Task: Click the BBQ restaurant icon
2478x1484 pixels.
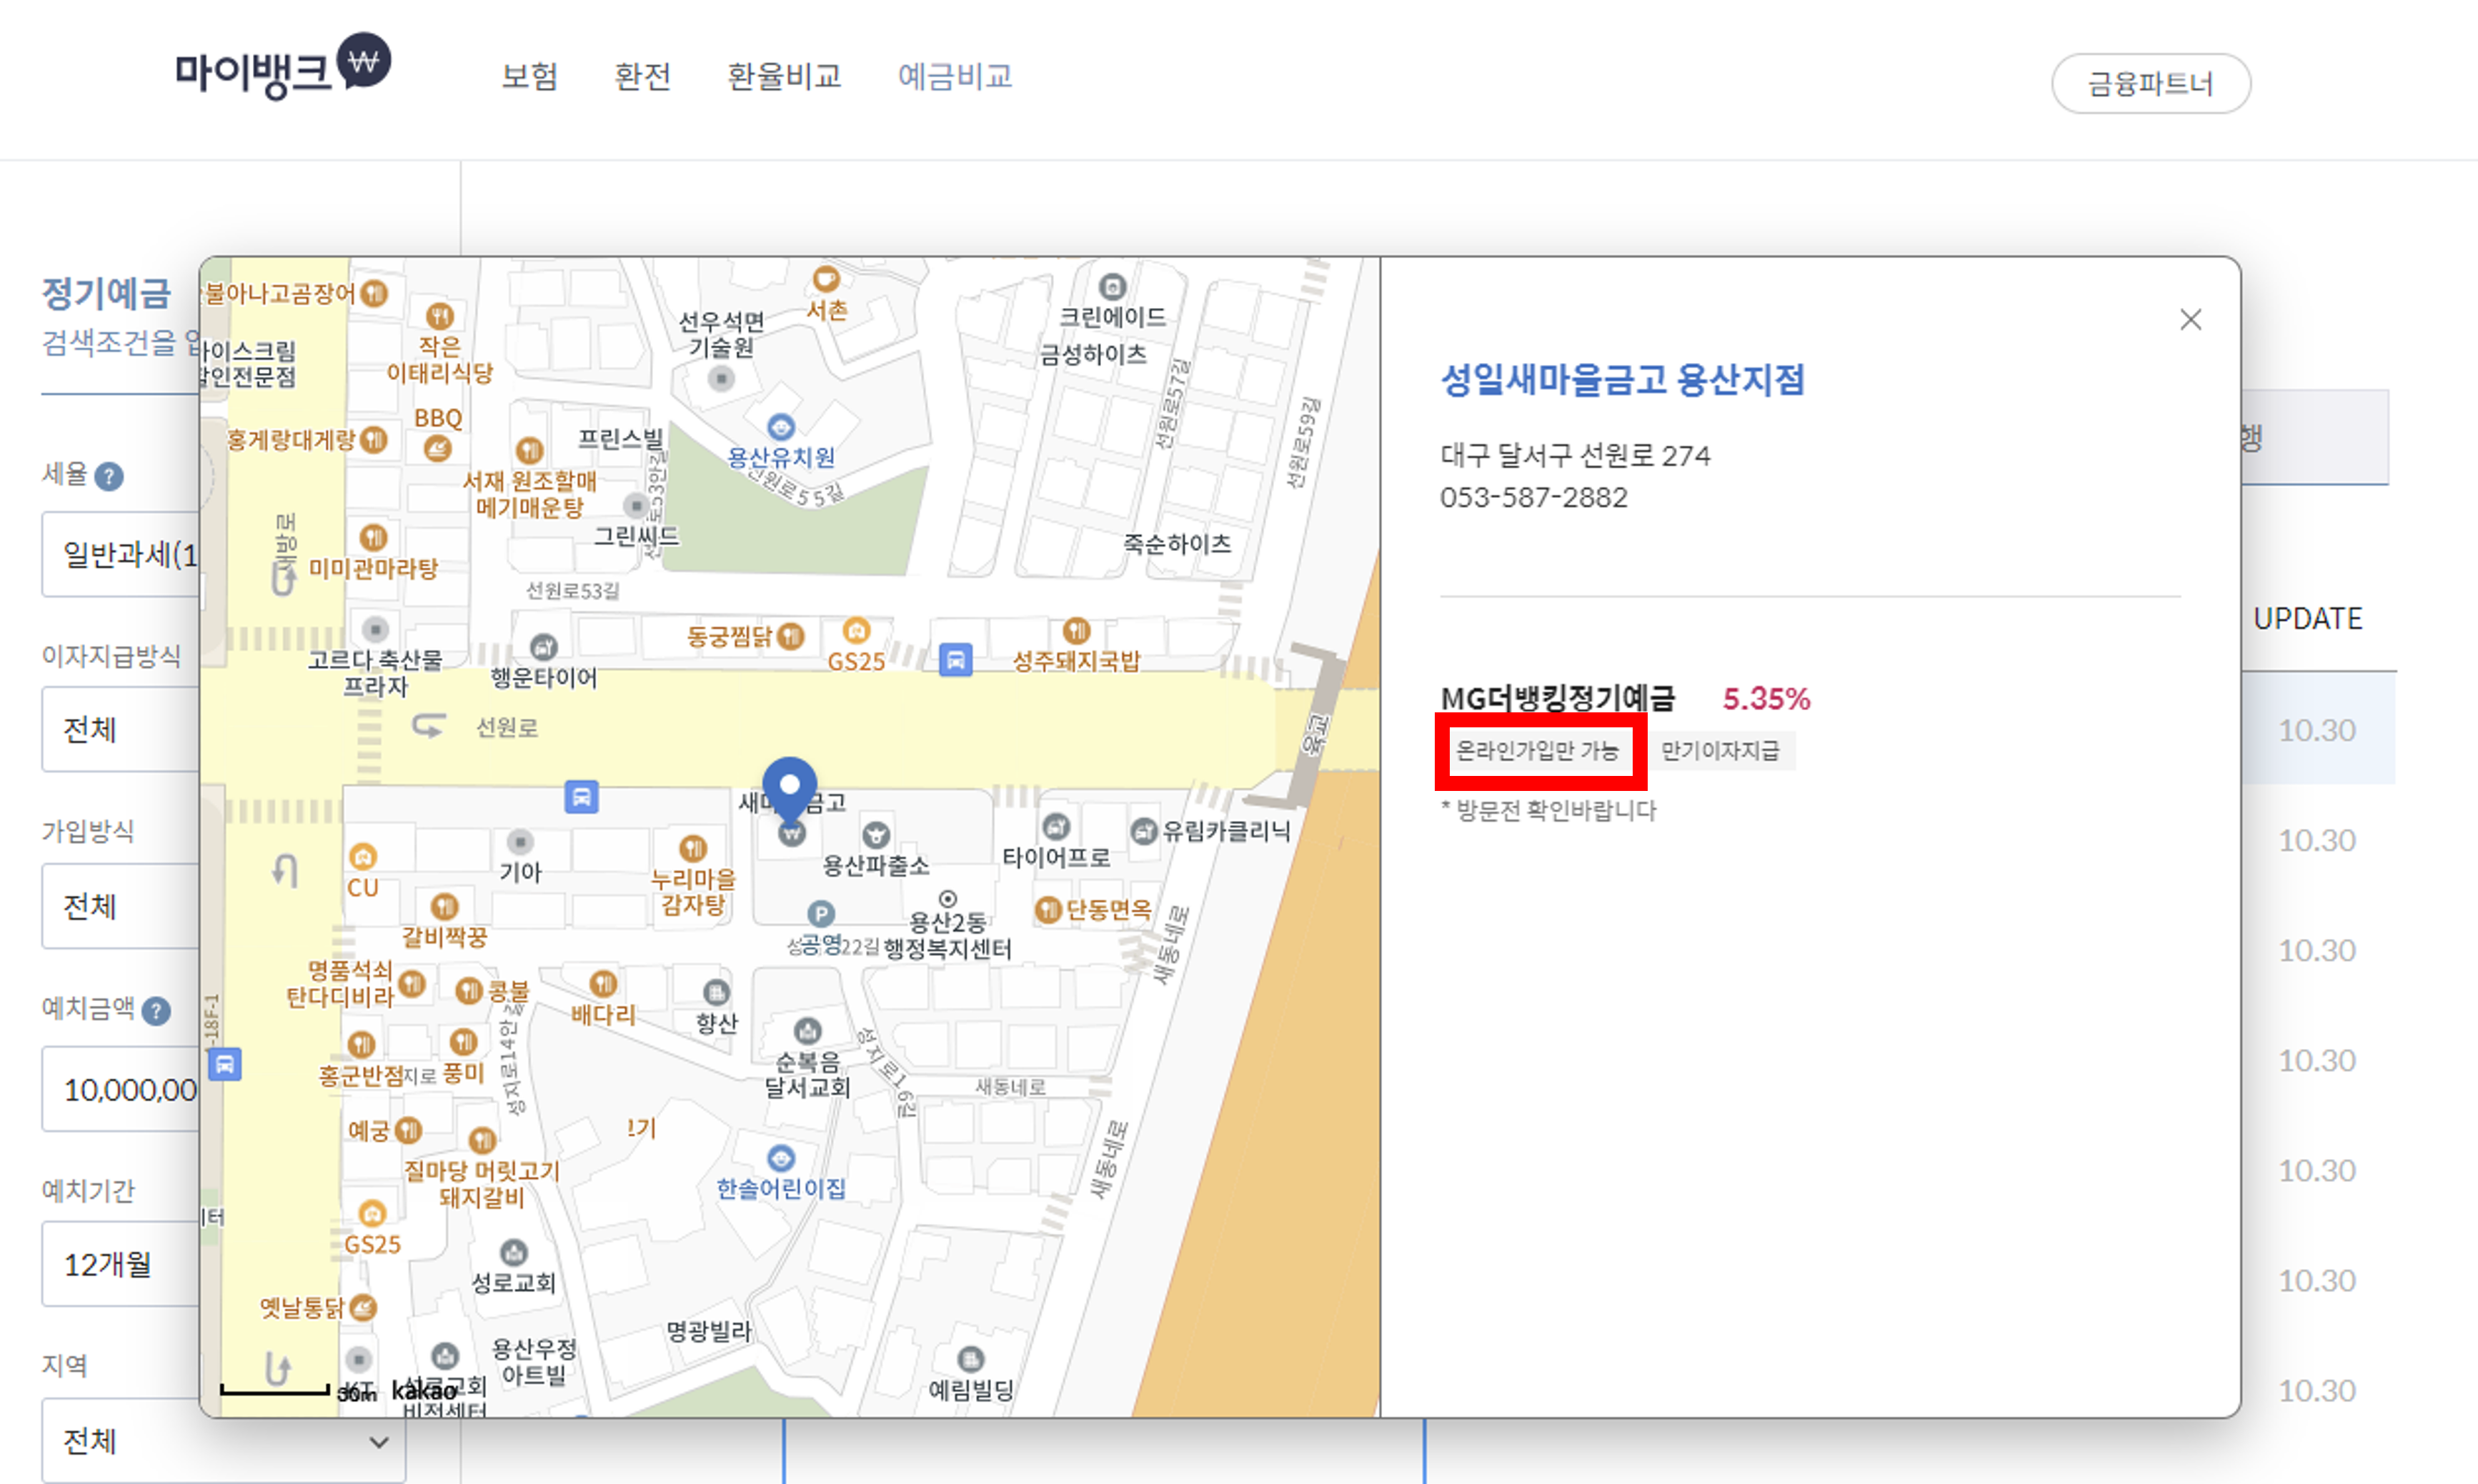Action: [437, 448]
